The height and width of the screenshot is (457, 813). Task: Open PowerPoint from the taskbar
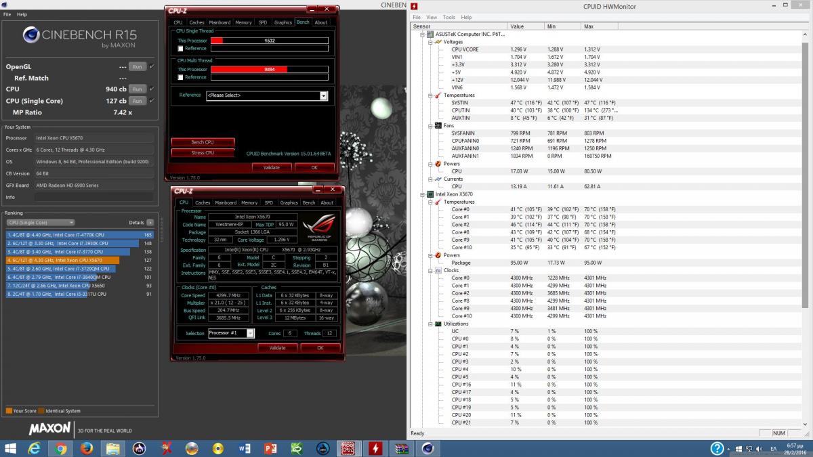click(271, 448)
